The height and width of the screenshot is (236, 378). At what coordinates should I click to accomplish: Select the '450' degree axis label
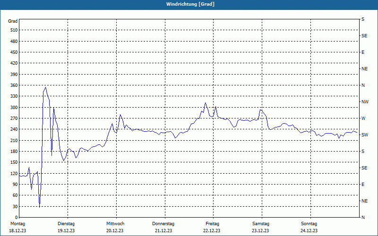(x=14, y=52)
